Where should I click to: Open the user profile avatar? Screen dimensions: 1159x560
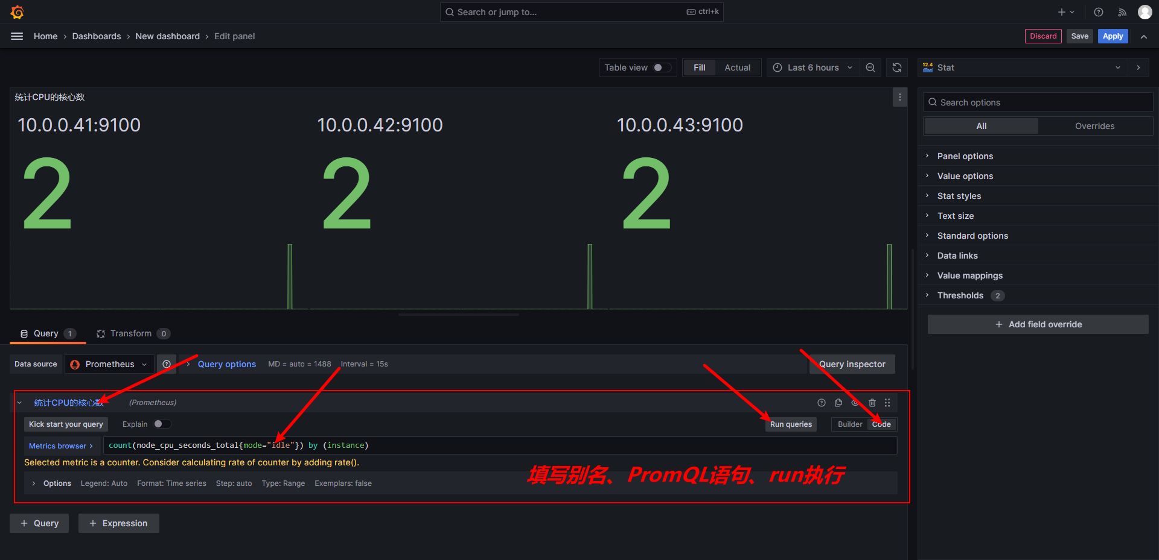click(1145, 12)
